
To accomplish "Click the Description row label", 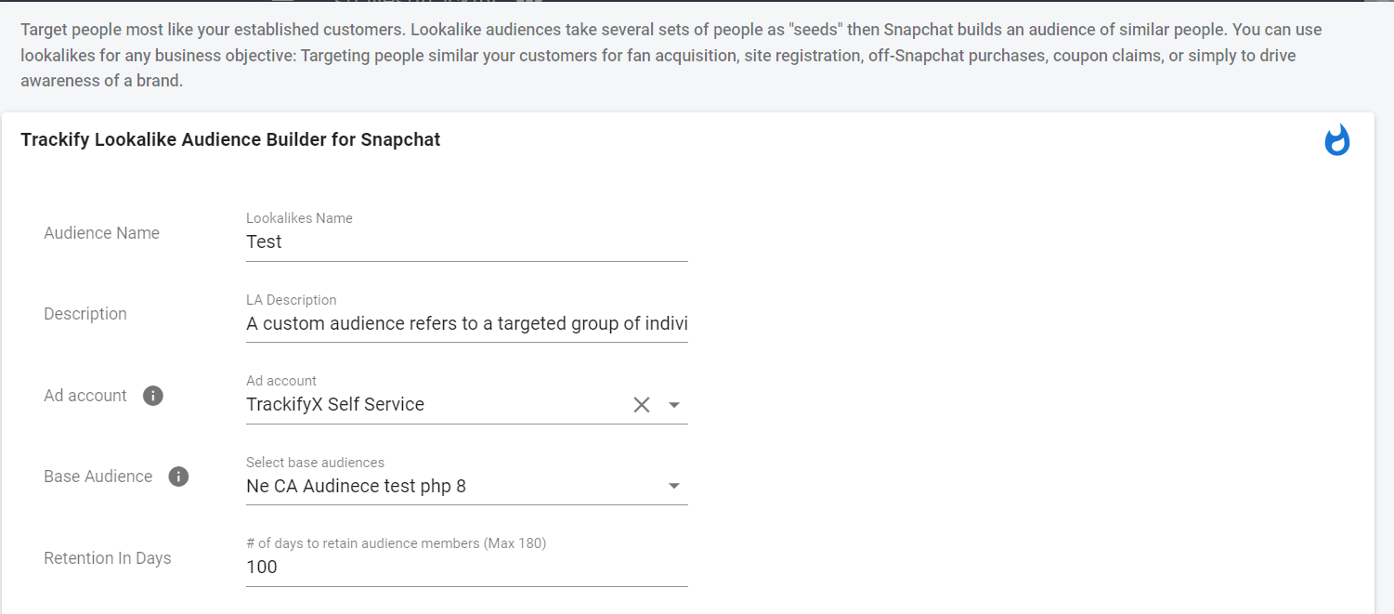I will [x=85, y=314].
